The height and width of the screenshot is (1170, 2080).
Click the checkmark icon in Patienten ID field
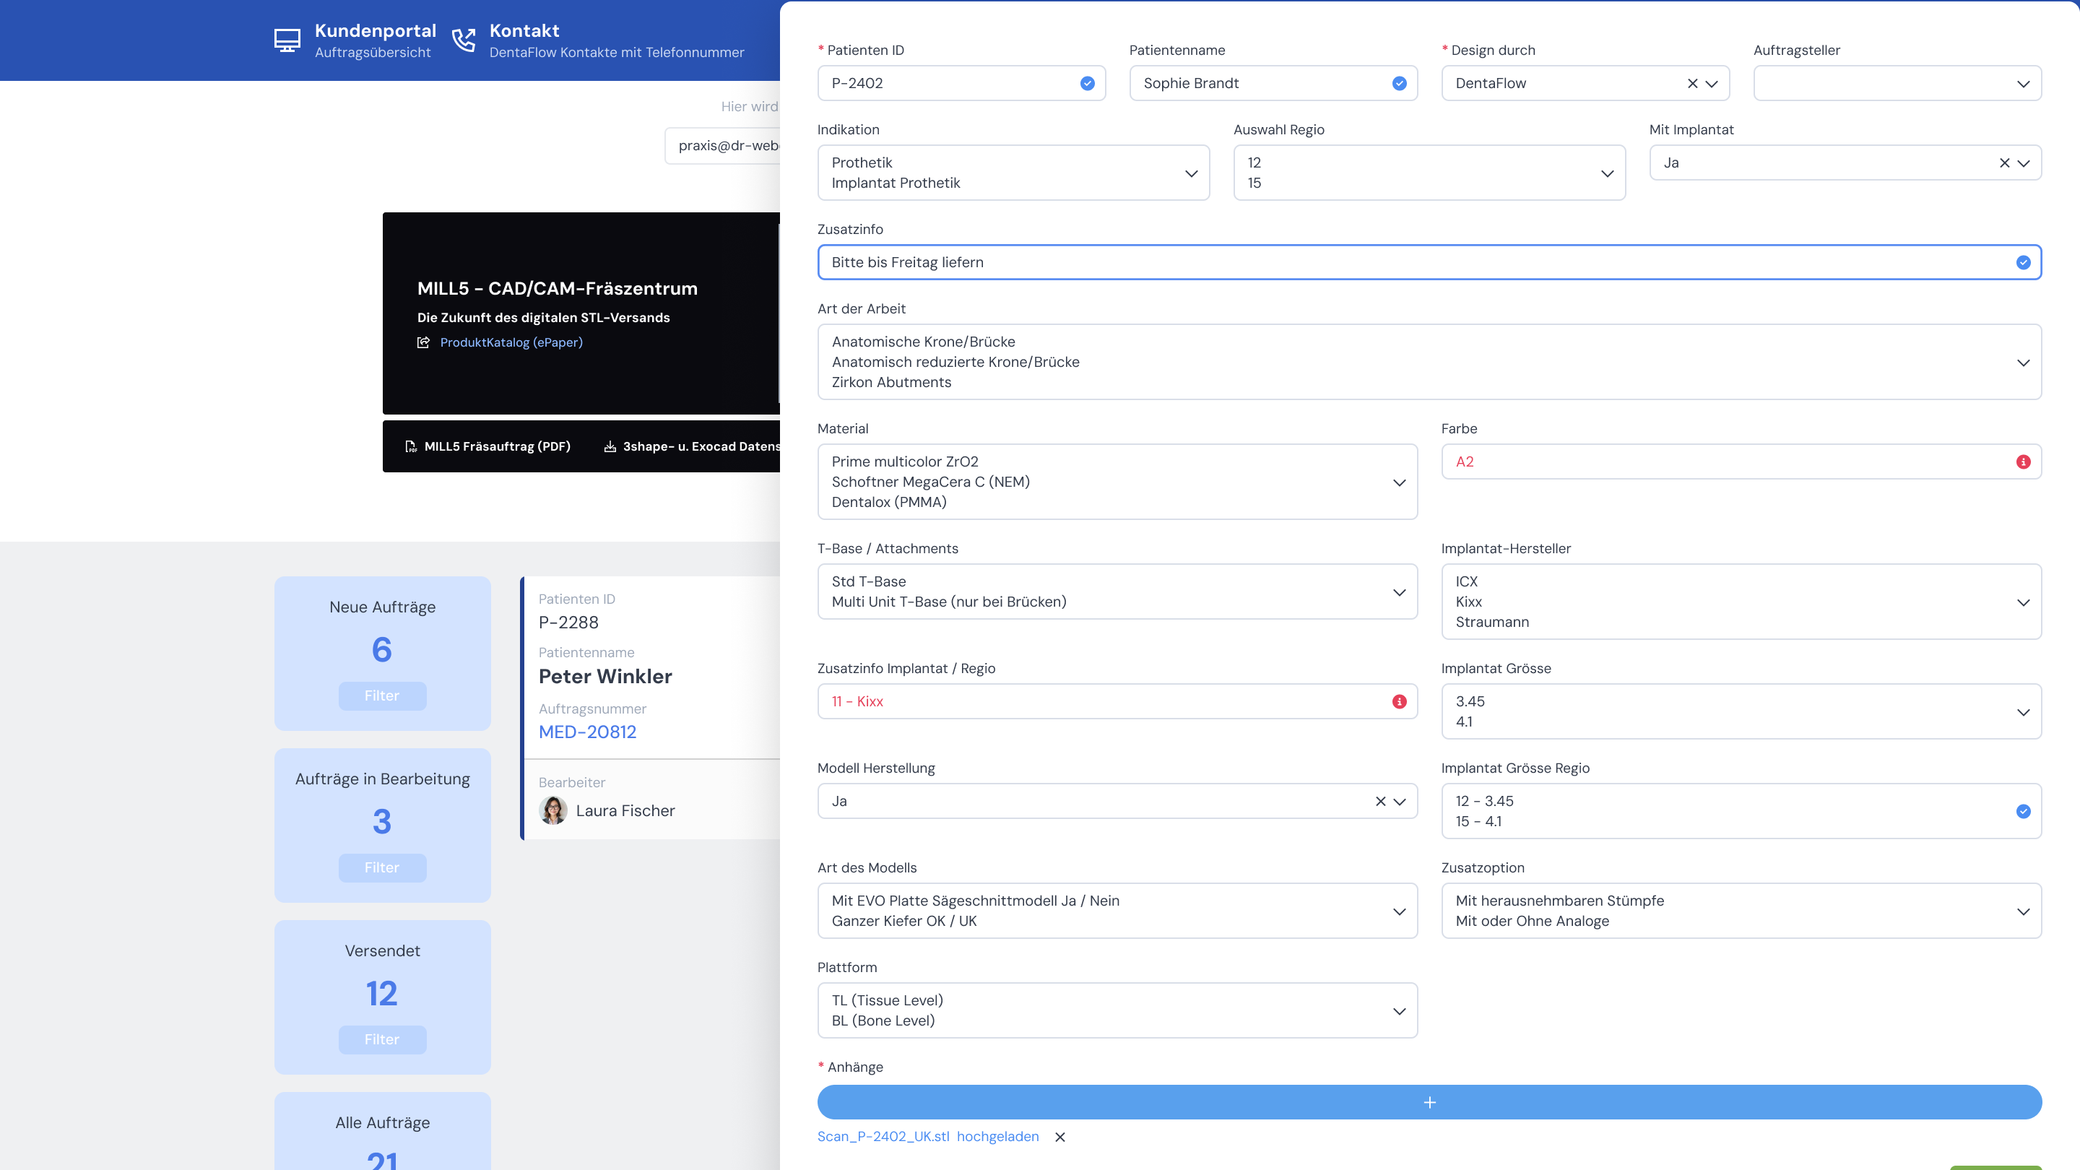1087,83
